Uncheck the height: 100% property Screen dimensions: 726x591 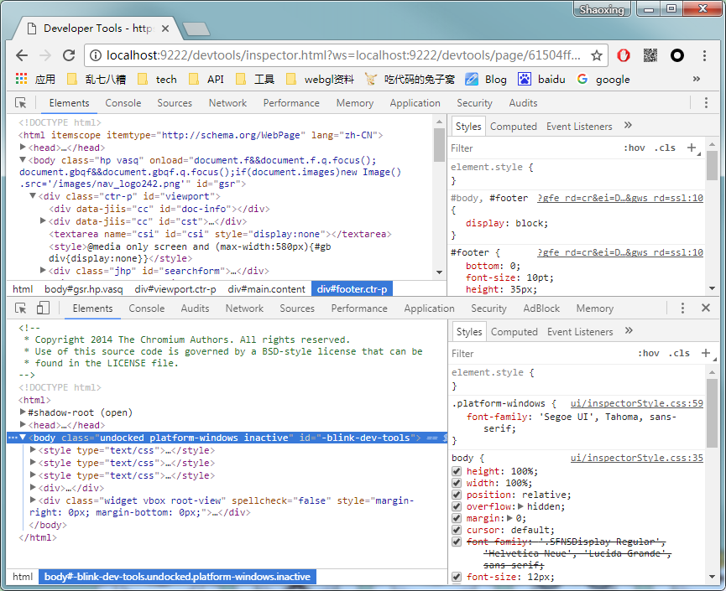(457, 471)
